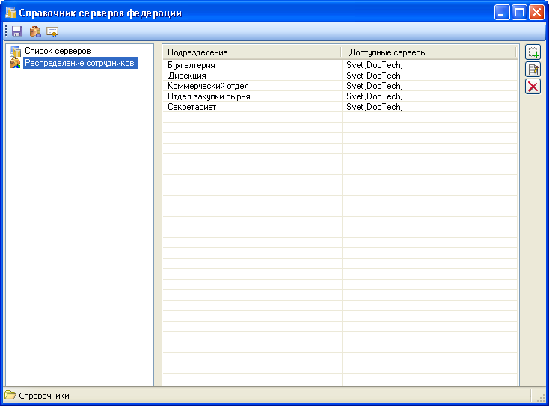Click the Справочники status bar label
Image resolution: width=549 pixels, height=406 pixels.
point(44,396)
